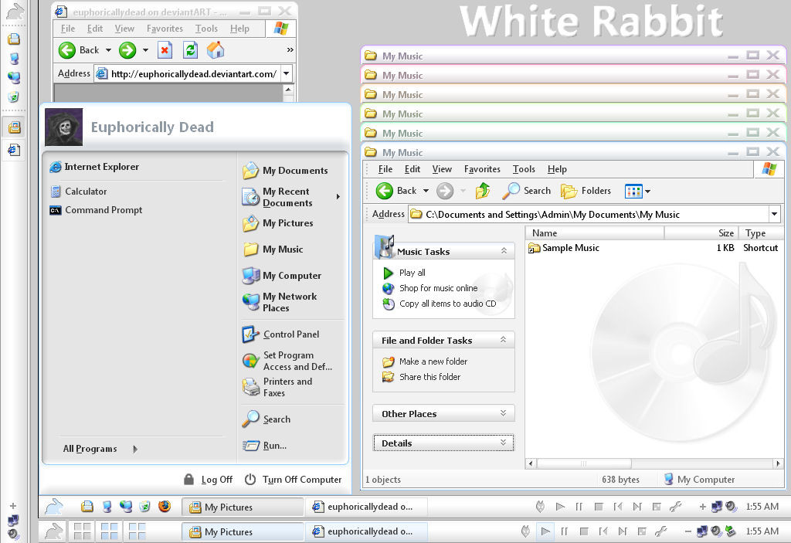791x543 pixels.
Task: Click the rabbit Start button on upper taskbar
Action: [54, 507]
